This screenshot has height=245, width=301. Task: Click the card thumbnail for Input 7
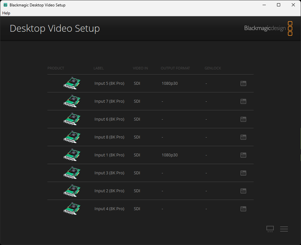pyautogui.click(x=72, y=101)
